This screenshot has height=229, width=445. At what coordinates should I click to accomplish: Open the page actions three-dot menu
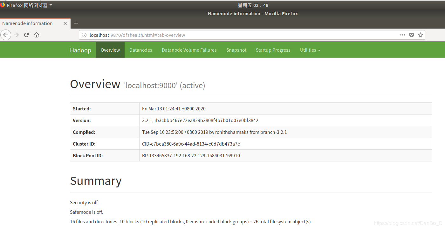pos(402,35)
